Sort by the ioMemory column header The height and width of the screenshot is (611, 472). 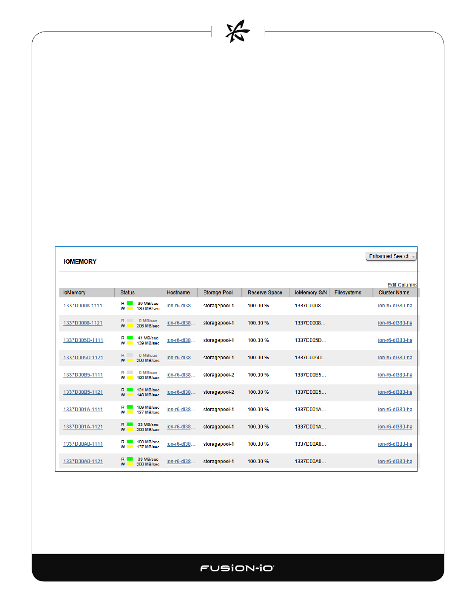[74, 292]
